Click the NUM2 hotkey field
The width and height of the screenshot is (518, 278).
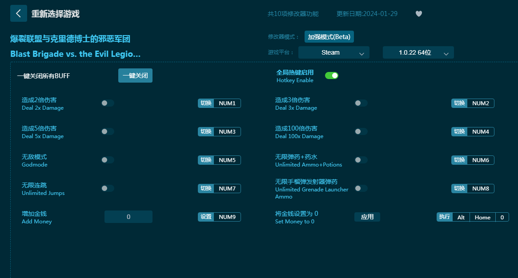point(481,103)
